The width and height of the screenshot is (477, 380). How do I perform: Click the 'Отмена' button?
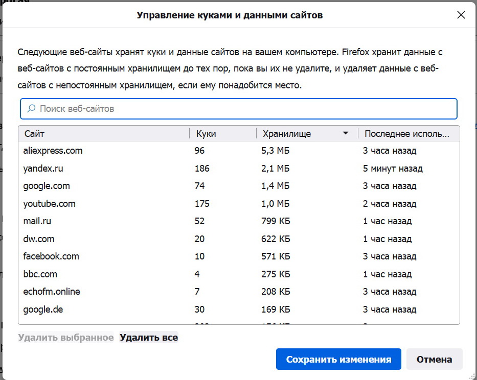click(x=434, y=359)
